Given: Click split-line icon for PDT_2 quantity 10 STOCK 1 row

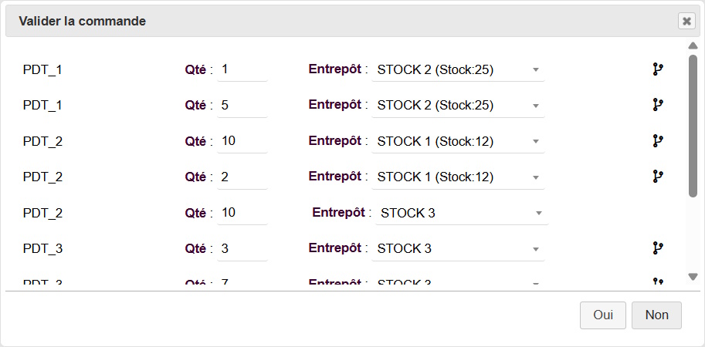Looking at the screenshot, I should [658, 141].
